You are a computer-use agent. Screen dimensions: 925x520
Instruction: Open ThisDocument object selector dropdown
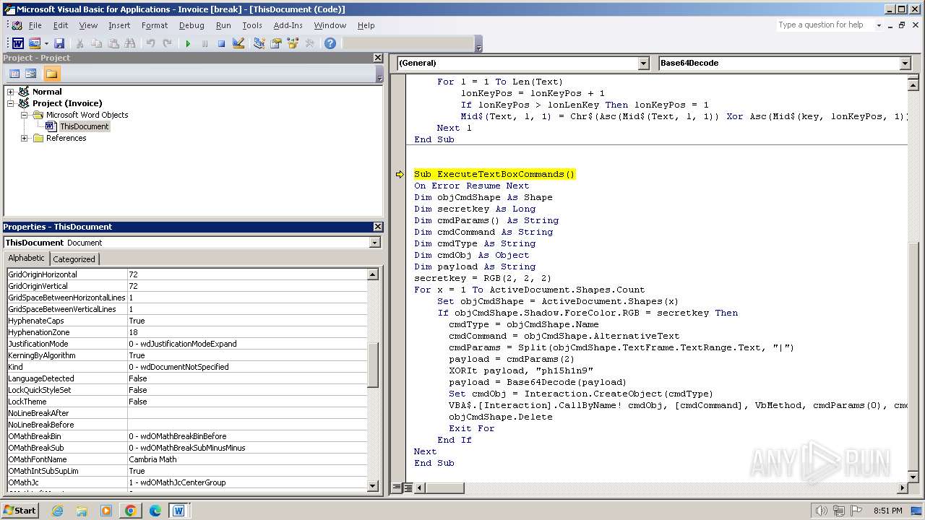tap(374, 243)
